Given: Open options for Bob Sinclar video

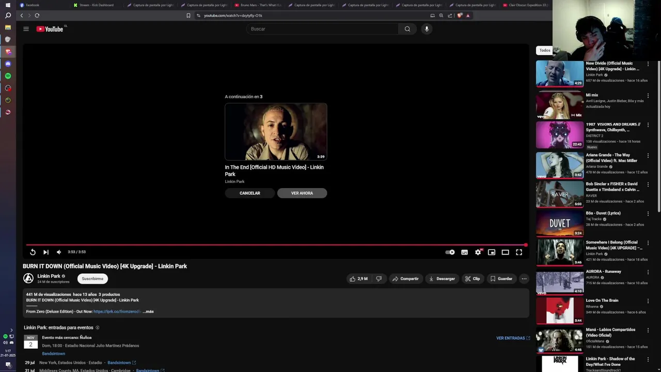Looking at the screenshot, I should [648, 184].
